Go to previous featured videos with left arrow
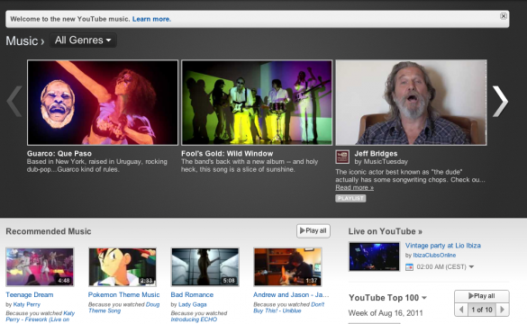527x324 pixels. tap(14, 102)
